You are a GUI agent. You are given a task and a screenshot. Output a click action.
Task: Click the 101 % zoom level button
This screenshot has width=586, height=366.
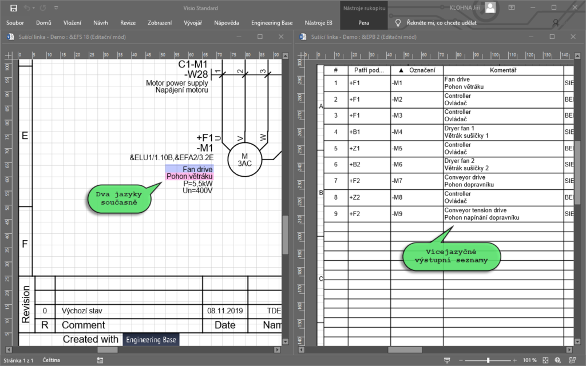(529, 360)
